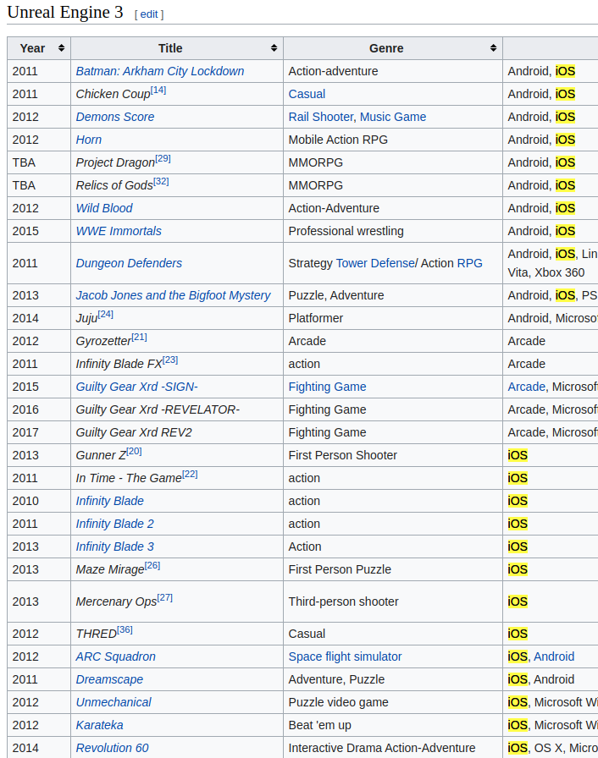Open the Horn game article
Screen dimensions: 598x758
[89, 140]
